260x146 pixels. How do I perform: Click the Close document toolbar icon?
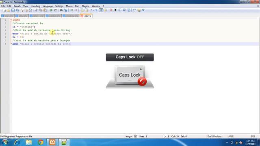click(x=22, y=10)
